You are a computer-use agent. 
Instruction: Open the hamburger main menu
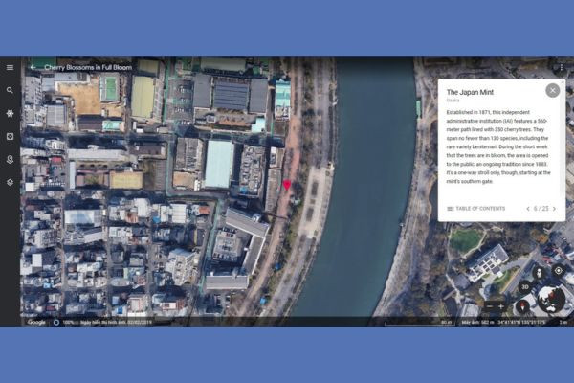[10, 67]
